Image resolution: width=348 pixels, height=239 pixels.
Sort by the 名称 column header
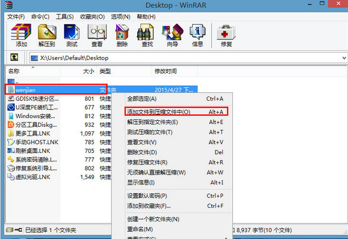click(x=33, y=71)
